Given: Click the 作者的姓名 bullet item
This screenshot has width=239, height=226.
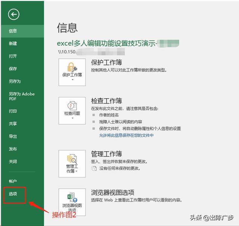Looking at the screenshot, I should click(x=109, y=115).
